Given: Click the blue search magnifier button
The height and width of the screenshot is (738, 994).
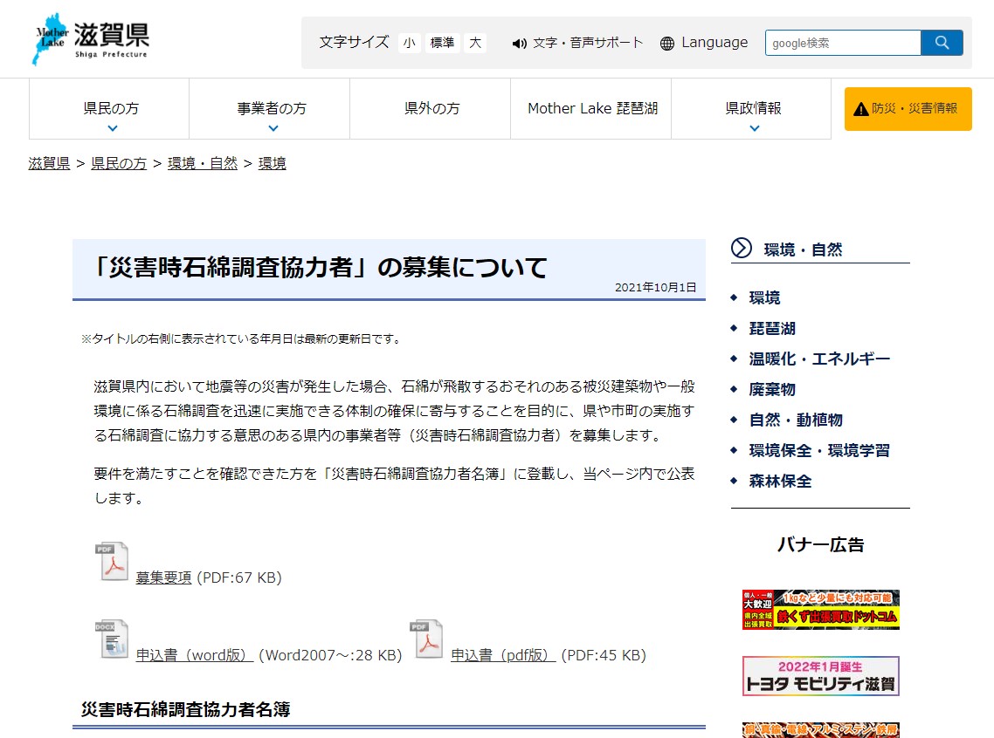Looking at the screenshot, I should (x=942, y=43).
